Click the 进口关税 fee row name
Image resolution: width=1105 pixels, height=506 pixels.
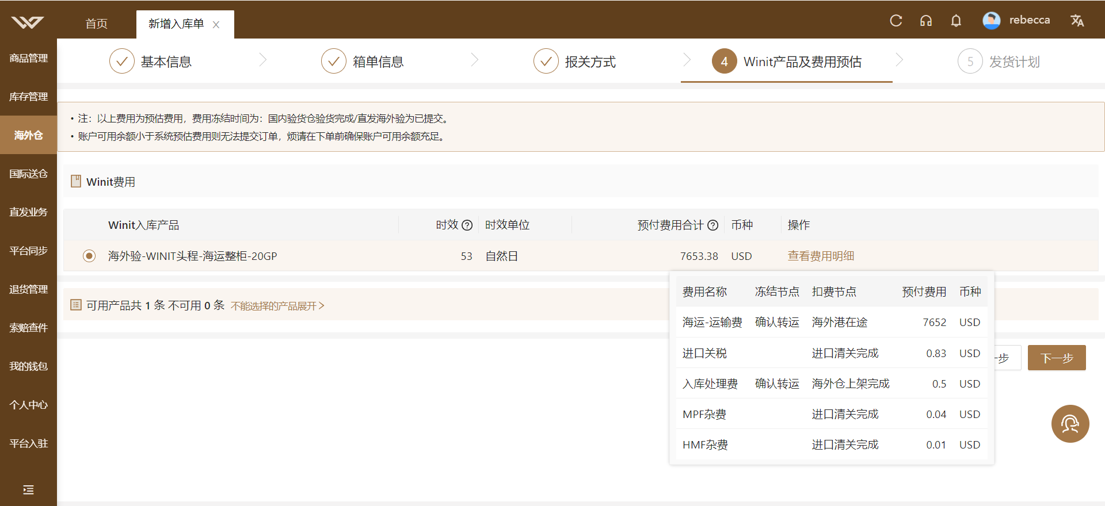click(x=704, y=353)
